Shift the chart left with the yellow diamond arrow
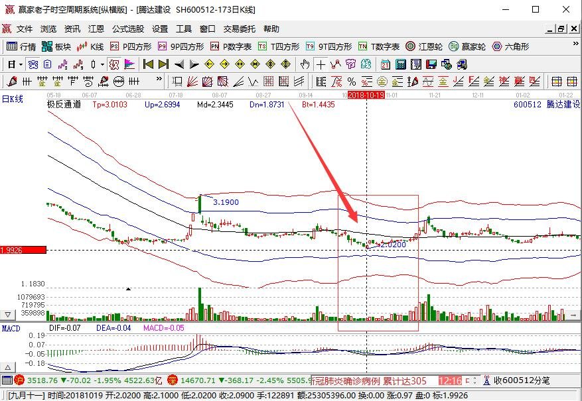Image resolution: width=582 pixels, height=401 pixels. (x=209, y=64)
